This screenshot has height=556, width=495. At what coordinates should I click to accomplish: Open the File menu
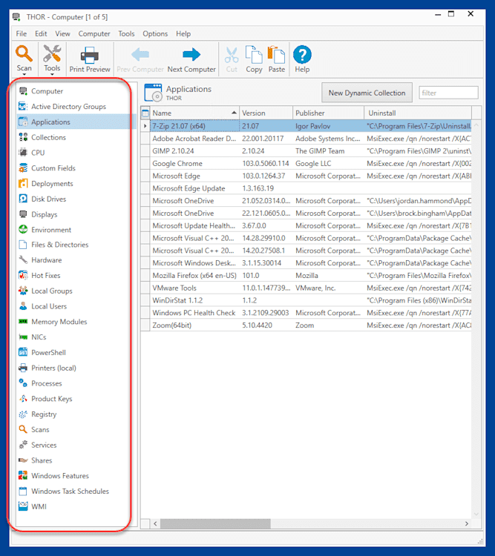click(x=22, y=33)
